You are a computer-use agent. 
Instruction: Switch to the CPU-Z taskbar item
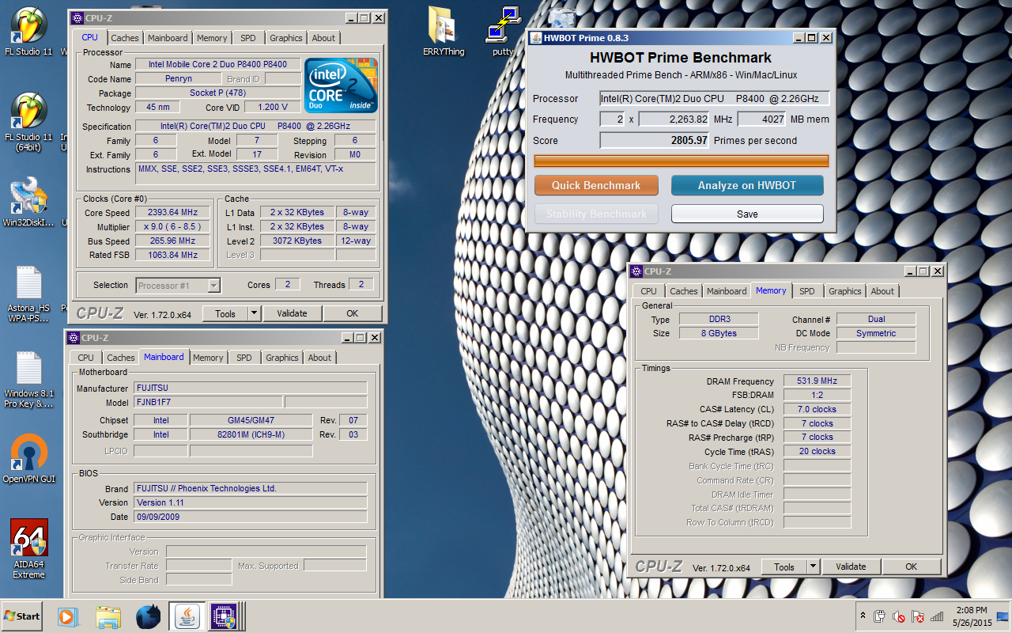point(224,616)
